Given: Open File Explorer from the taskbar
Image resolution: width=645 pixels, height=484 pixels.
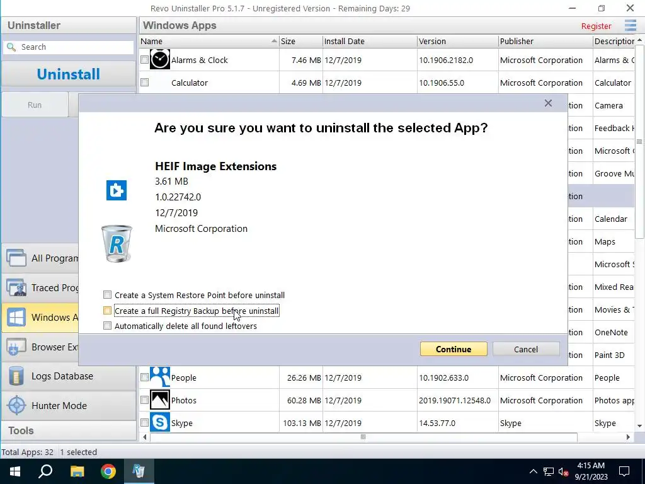Looking at the screenshot, I should [x=77, y=471].
